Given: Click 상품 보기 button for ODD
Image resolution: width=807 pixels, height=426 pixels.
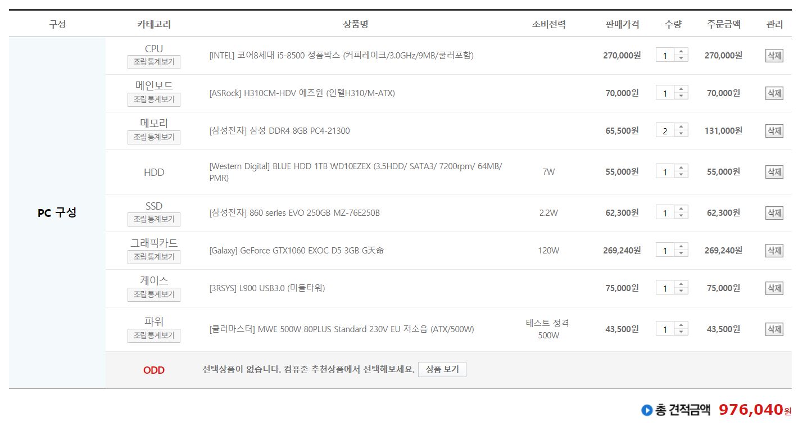Looking at the screenshot, I should tap(442, 369).
